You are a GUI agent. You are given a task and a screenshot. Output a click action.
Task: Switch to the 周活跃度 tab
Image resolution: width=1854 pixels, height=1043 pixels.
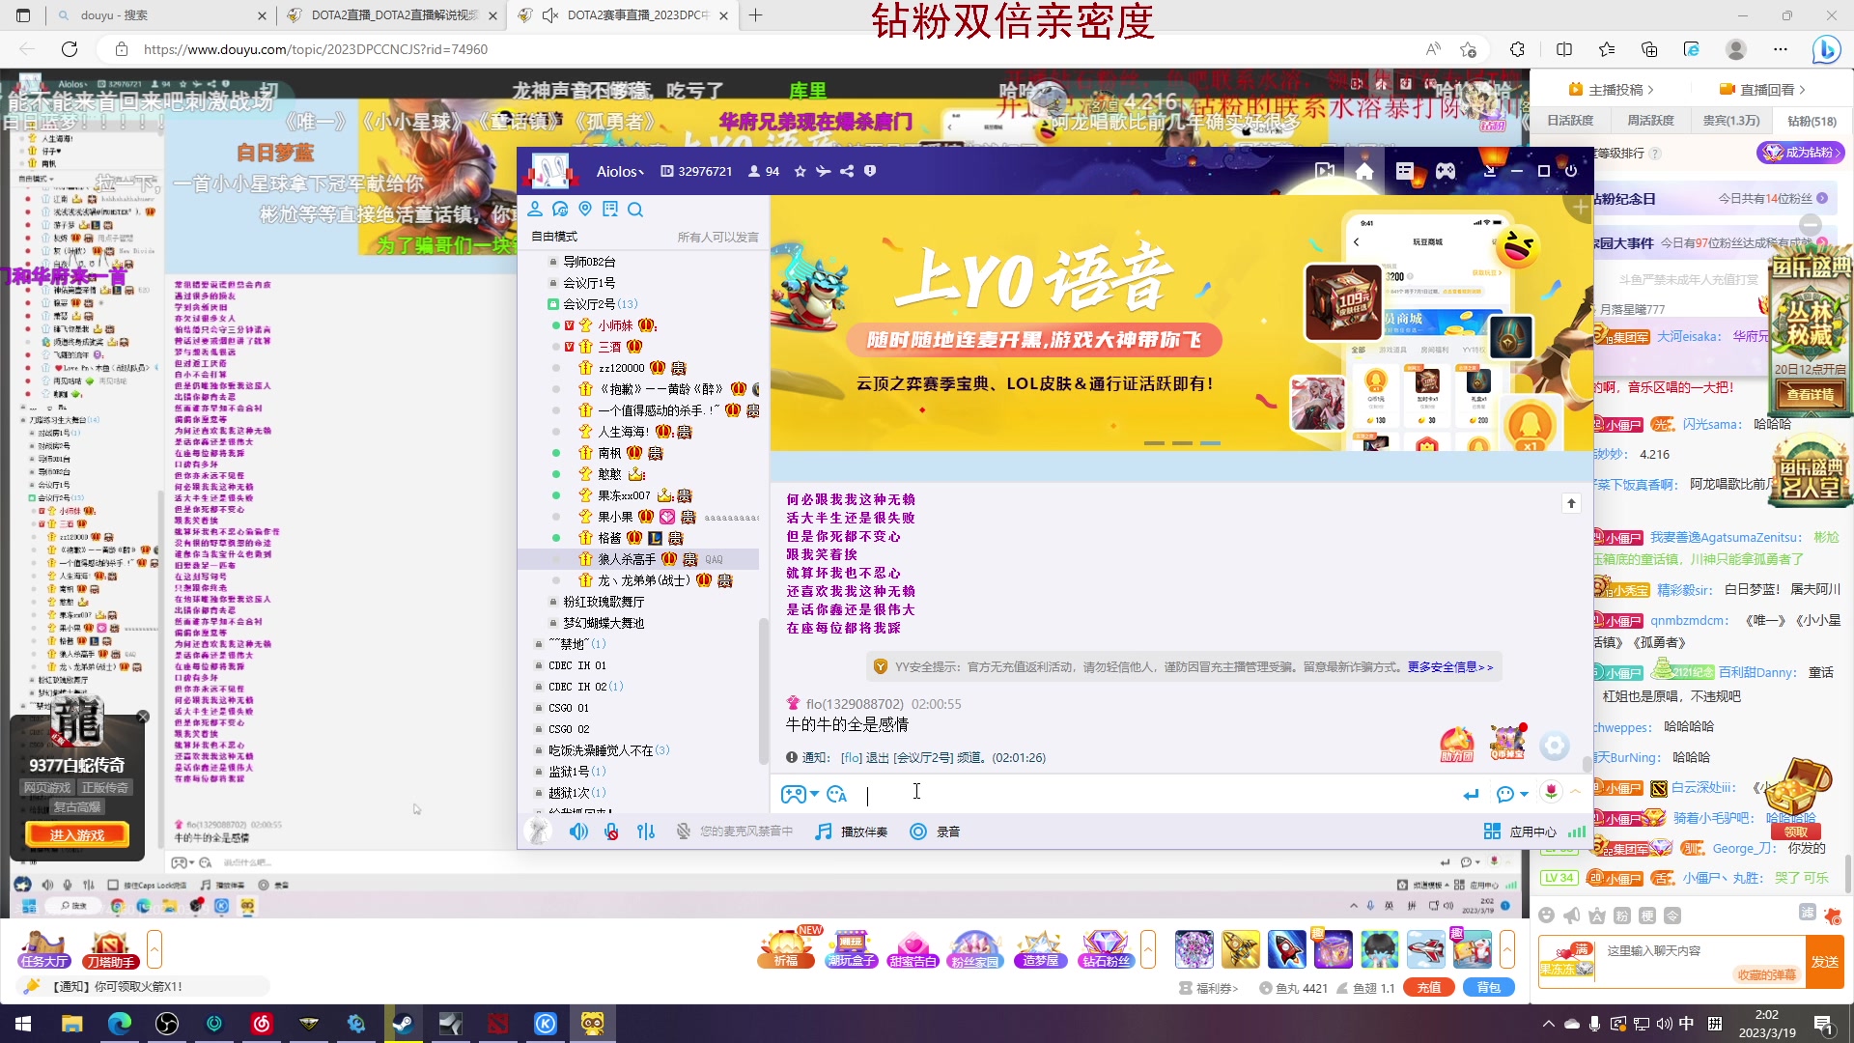pyautogui.click(x=1650, y=120)
